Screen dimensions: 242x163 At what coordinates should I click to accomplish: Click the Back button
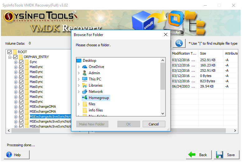[199, 155]
